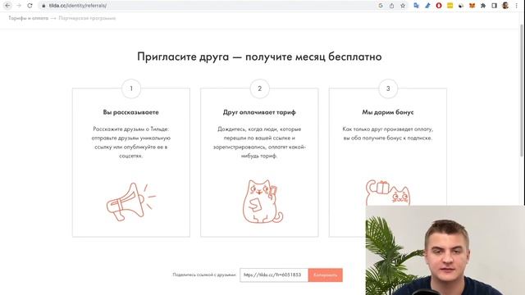Click the Google icon in the address bar

(x=381, y=6)
